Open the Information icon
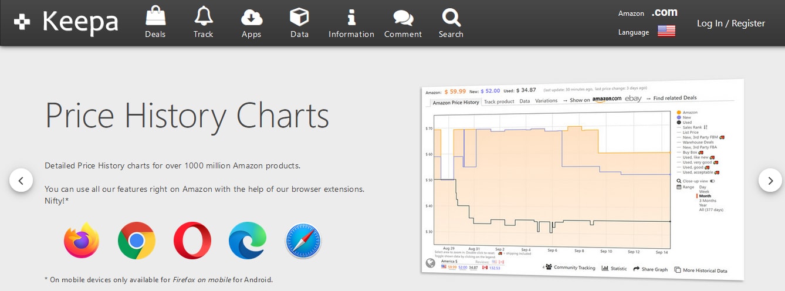The image size is (785, 291). point(351,18)
